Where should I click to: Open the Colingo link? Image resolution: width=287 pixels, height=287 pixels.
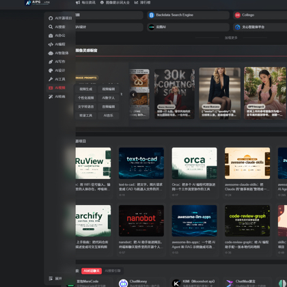click(260, 15)
